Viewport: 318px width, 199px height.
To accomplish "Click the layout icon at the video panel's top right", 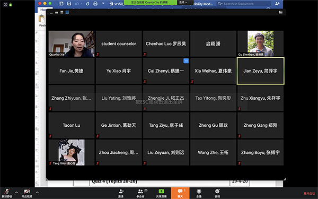I will (281, 12).
